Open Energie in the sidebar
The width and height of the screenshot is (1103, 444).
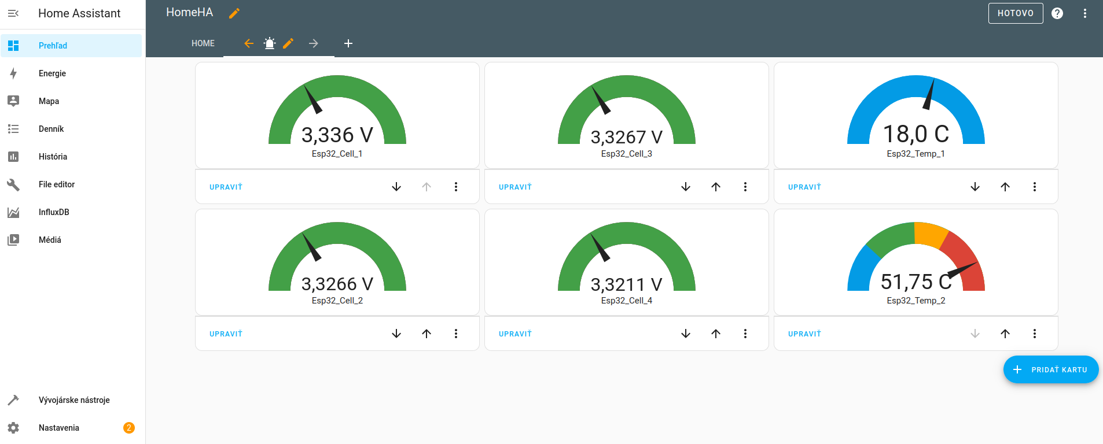click(52, 73)
